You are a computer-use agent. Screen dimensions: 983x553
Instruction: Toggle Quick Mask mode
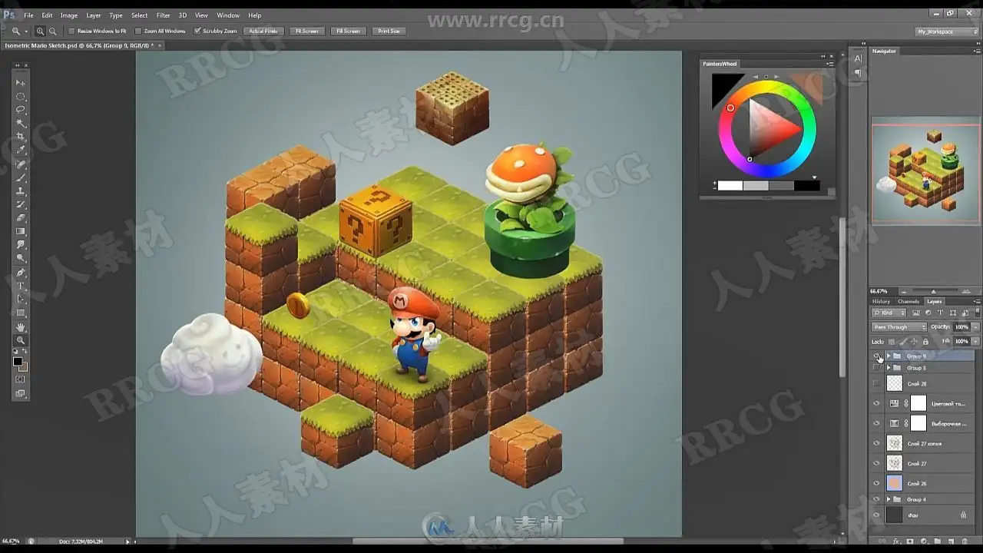pyautogui.click(x=21, y=379)
